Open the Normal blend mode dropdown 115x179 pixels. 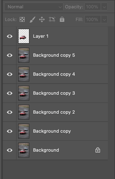(x=34, y=7)
